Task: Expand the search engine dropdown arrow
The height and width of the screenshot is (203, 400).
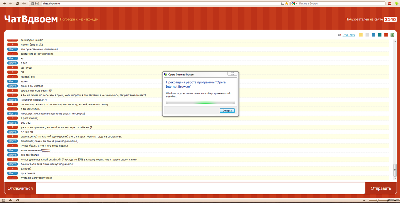Action: pyautogui.click(x=297, y=3)
